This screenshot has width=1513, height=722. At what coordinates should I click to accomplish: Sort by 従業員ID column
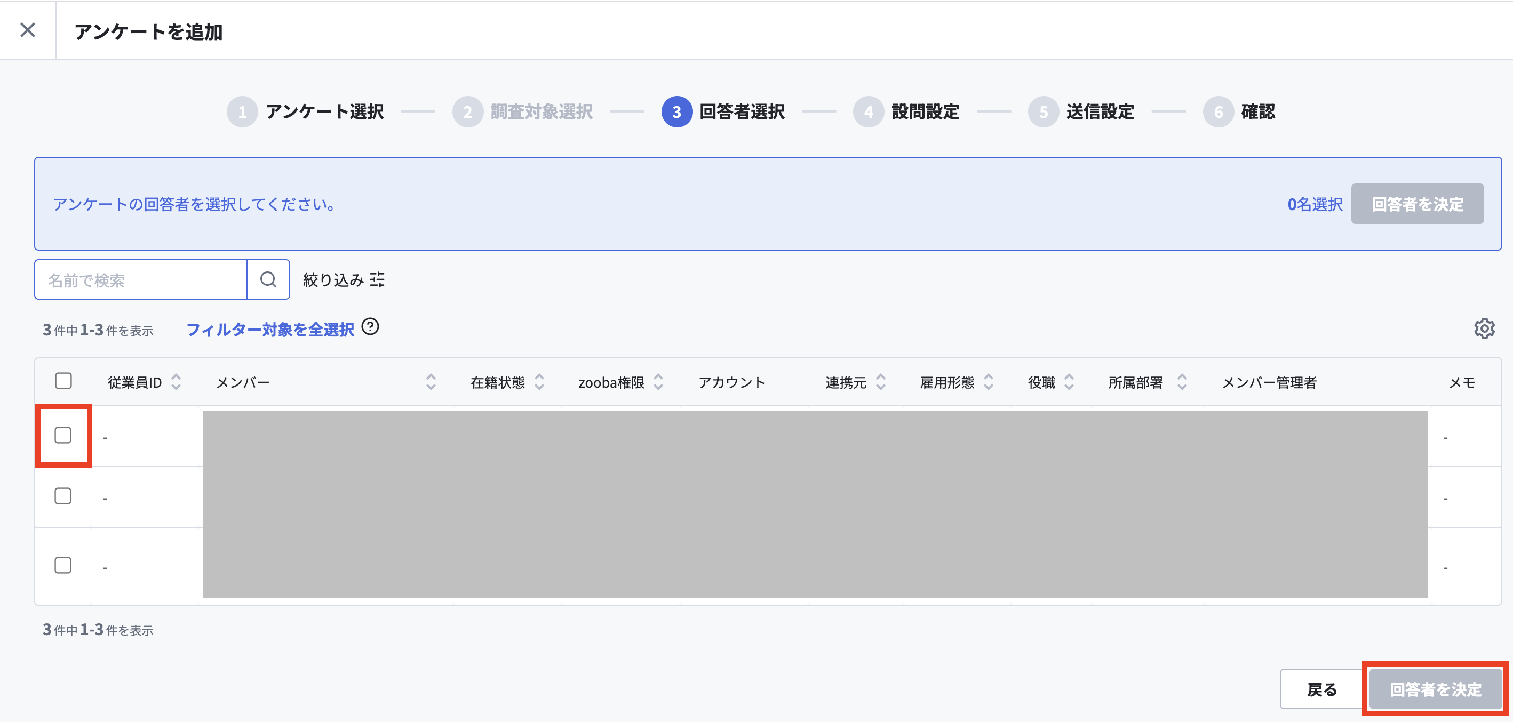(176, 382)
